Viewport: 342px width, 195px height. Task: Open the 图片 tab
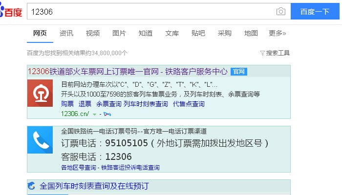119,33
